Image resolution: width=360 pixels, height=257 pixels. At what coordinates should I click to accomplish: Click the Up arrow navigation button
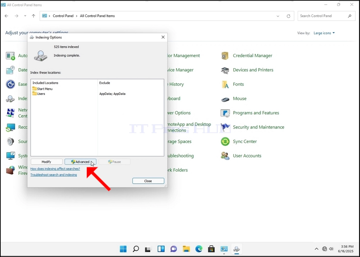point(34,16)
